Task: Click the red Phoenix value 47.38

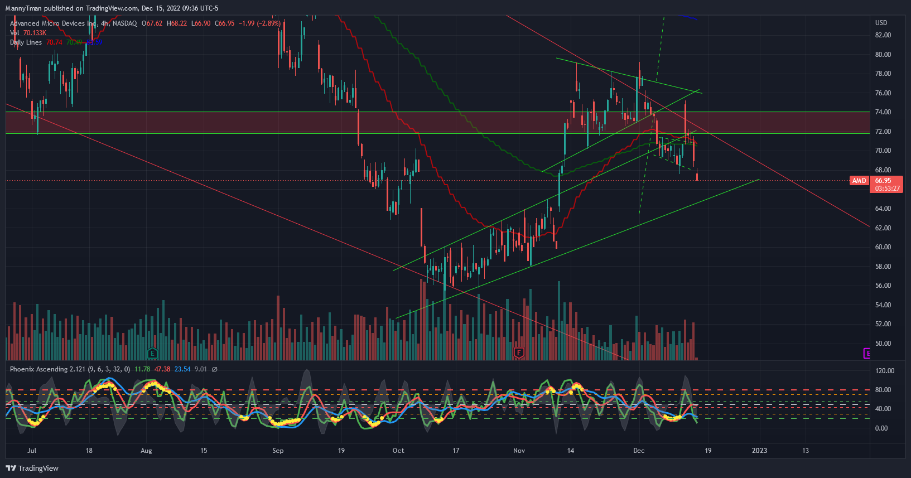Action: click(x=162, y=369)
